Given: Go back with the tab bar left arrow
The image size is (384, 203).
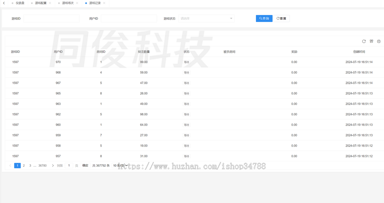Looking at the screenshot, I should (4, 3).
